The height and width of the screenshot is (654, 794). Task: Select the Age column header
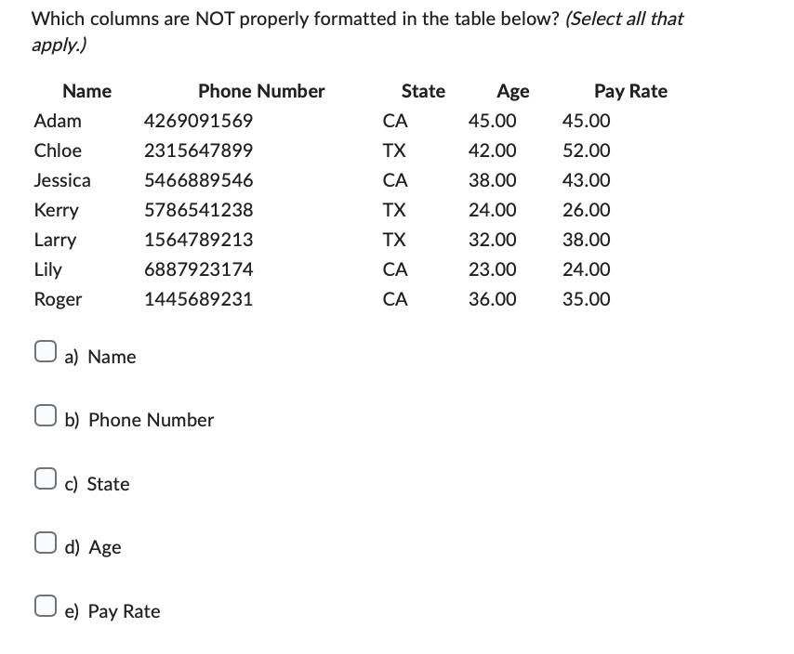tap(512, 91)
